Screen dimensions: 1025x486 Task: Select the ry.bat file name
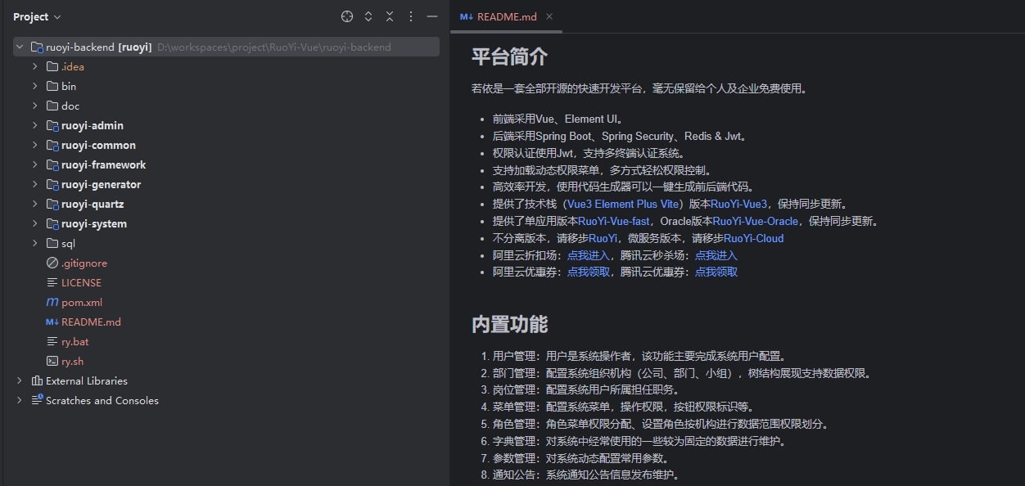[75, 342]
